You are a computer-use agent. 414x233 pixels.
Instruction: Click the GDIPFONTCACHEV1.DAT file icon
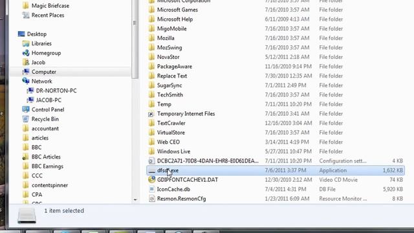coord(151,180)
